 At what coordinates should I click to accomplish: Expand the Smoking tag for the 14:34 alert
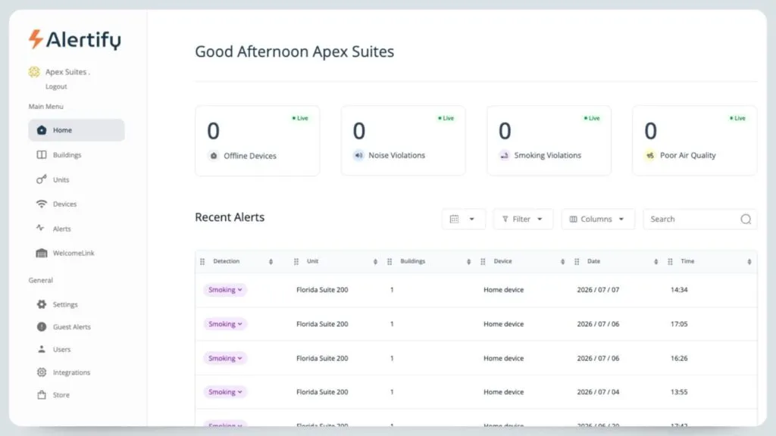(x=225, y=290)
